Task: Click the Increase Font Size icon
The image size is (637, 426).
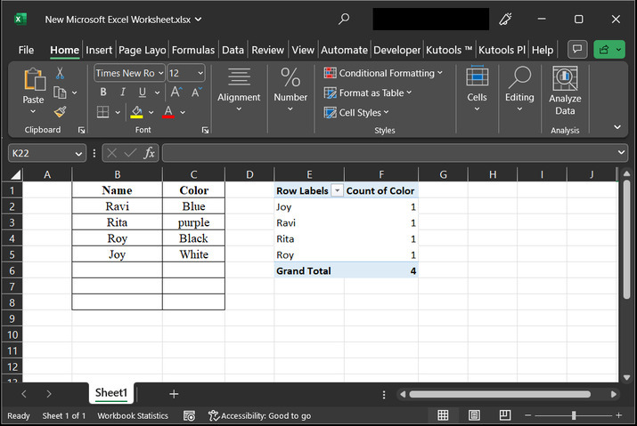Action: tap(176, 92)
